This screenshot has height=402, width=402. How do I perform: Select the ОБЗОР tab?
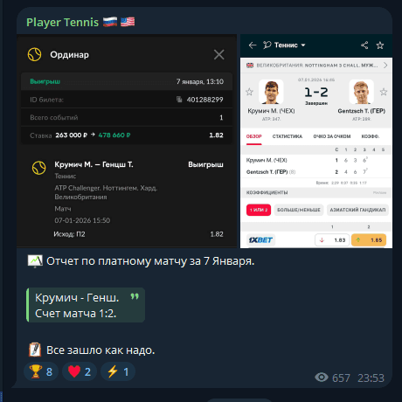coord(254,136)
